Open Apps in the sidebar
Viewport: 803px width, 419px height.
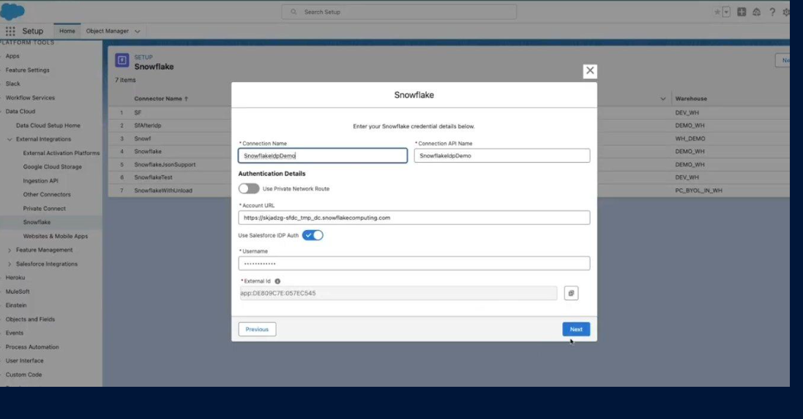tap(12, 56)
